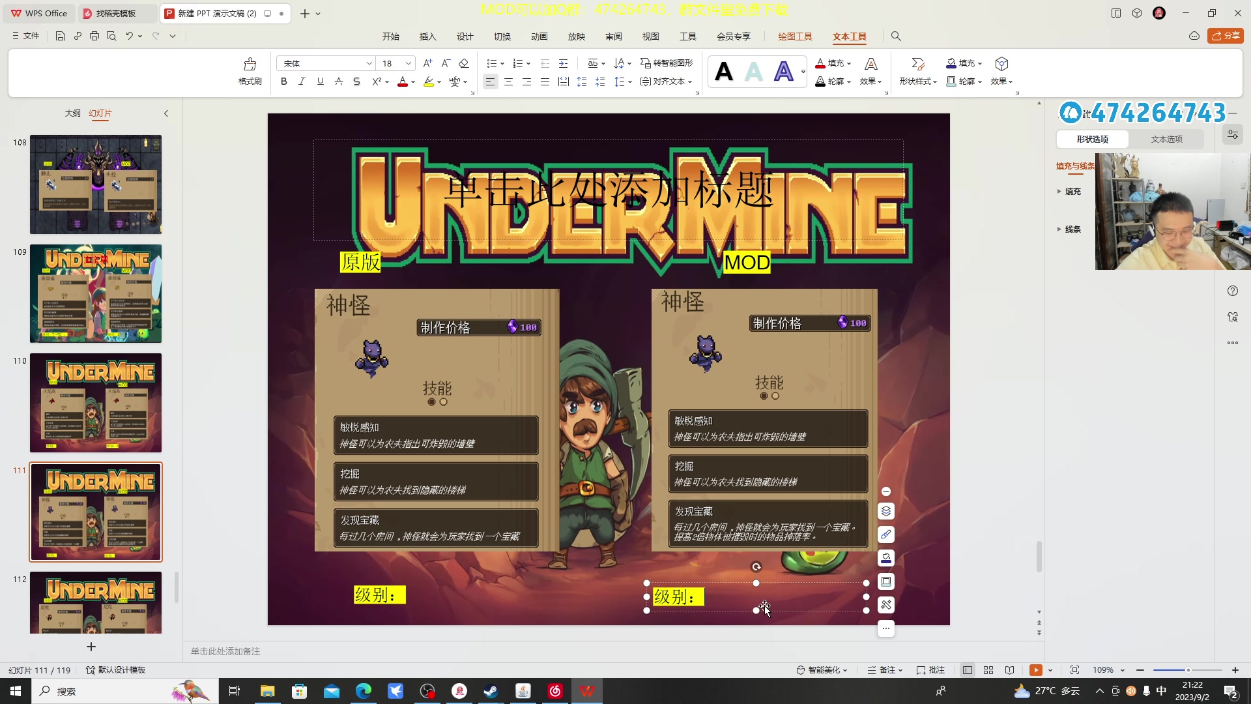Click the Comments (批注) status bar button

pos(930,670)
